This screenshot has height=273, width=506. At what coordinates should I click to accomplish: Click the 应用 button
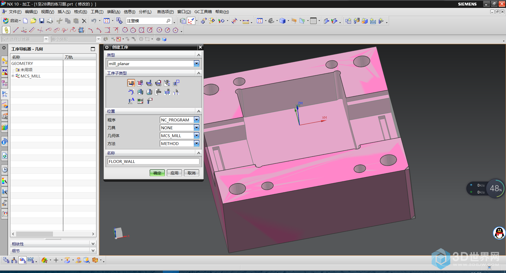[174, 173]
